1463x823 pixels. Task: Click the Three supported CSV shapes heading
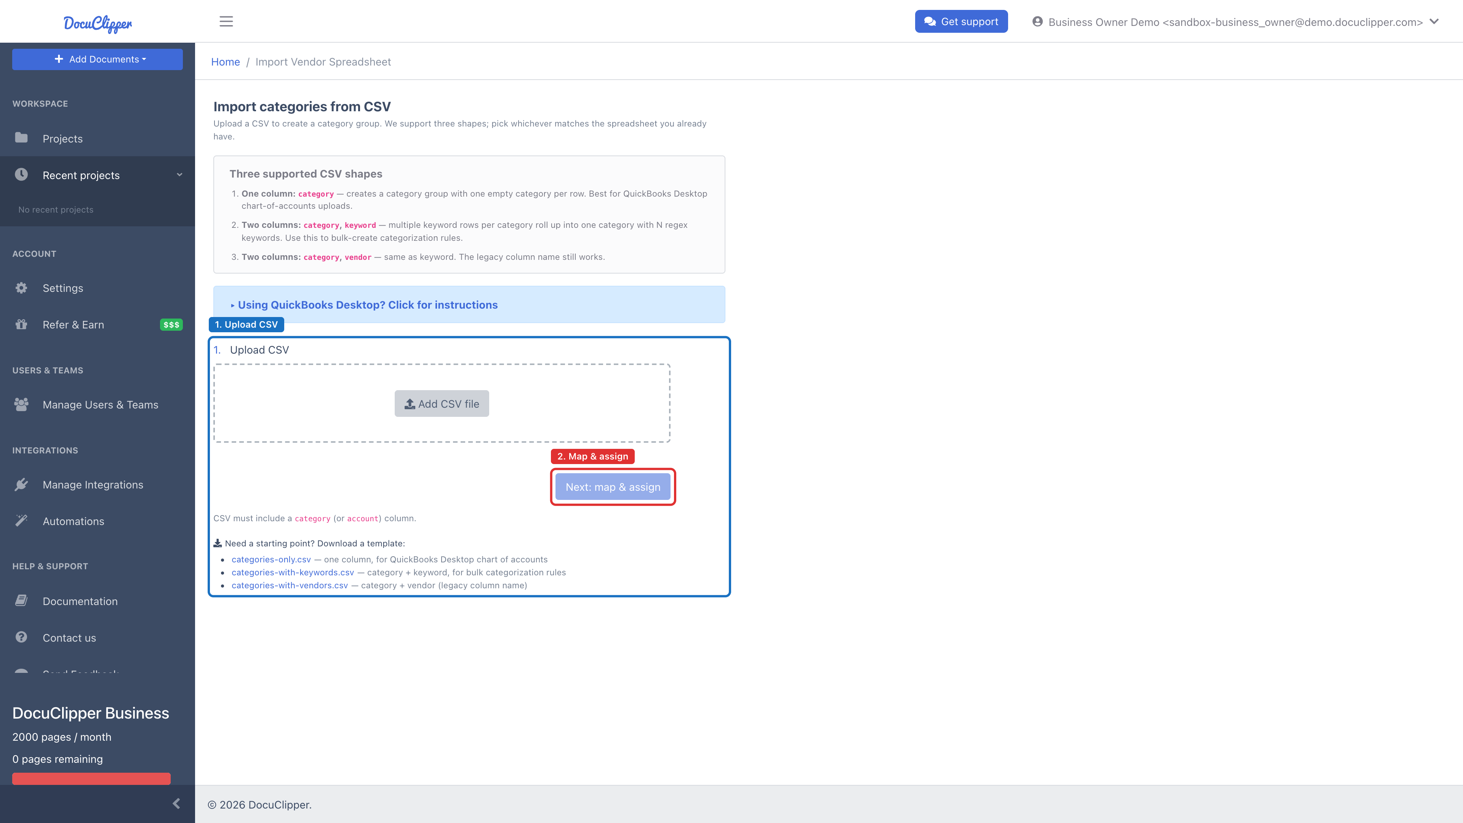[x=306, y=174]
